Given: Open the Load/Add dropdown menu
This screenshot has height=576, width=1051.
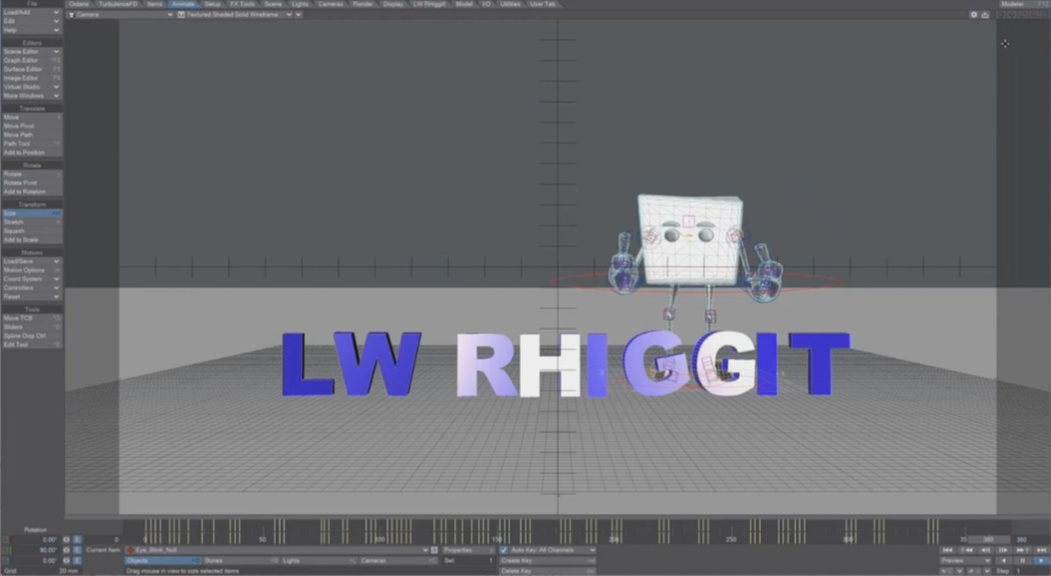Looking at the screenshot, I should (31, 12).
